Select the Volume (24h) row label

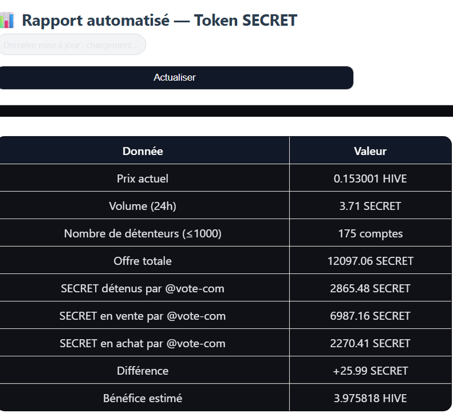pyautogui.click(x=143, y=206)
